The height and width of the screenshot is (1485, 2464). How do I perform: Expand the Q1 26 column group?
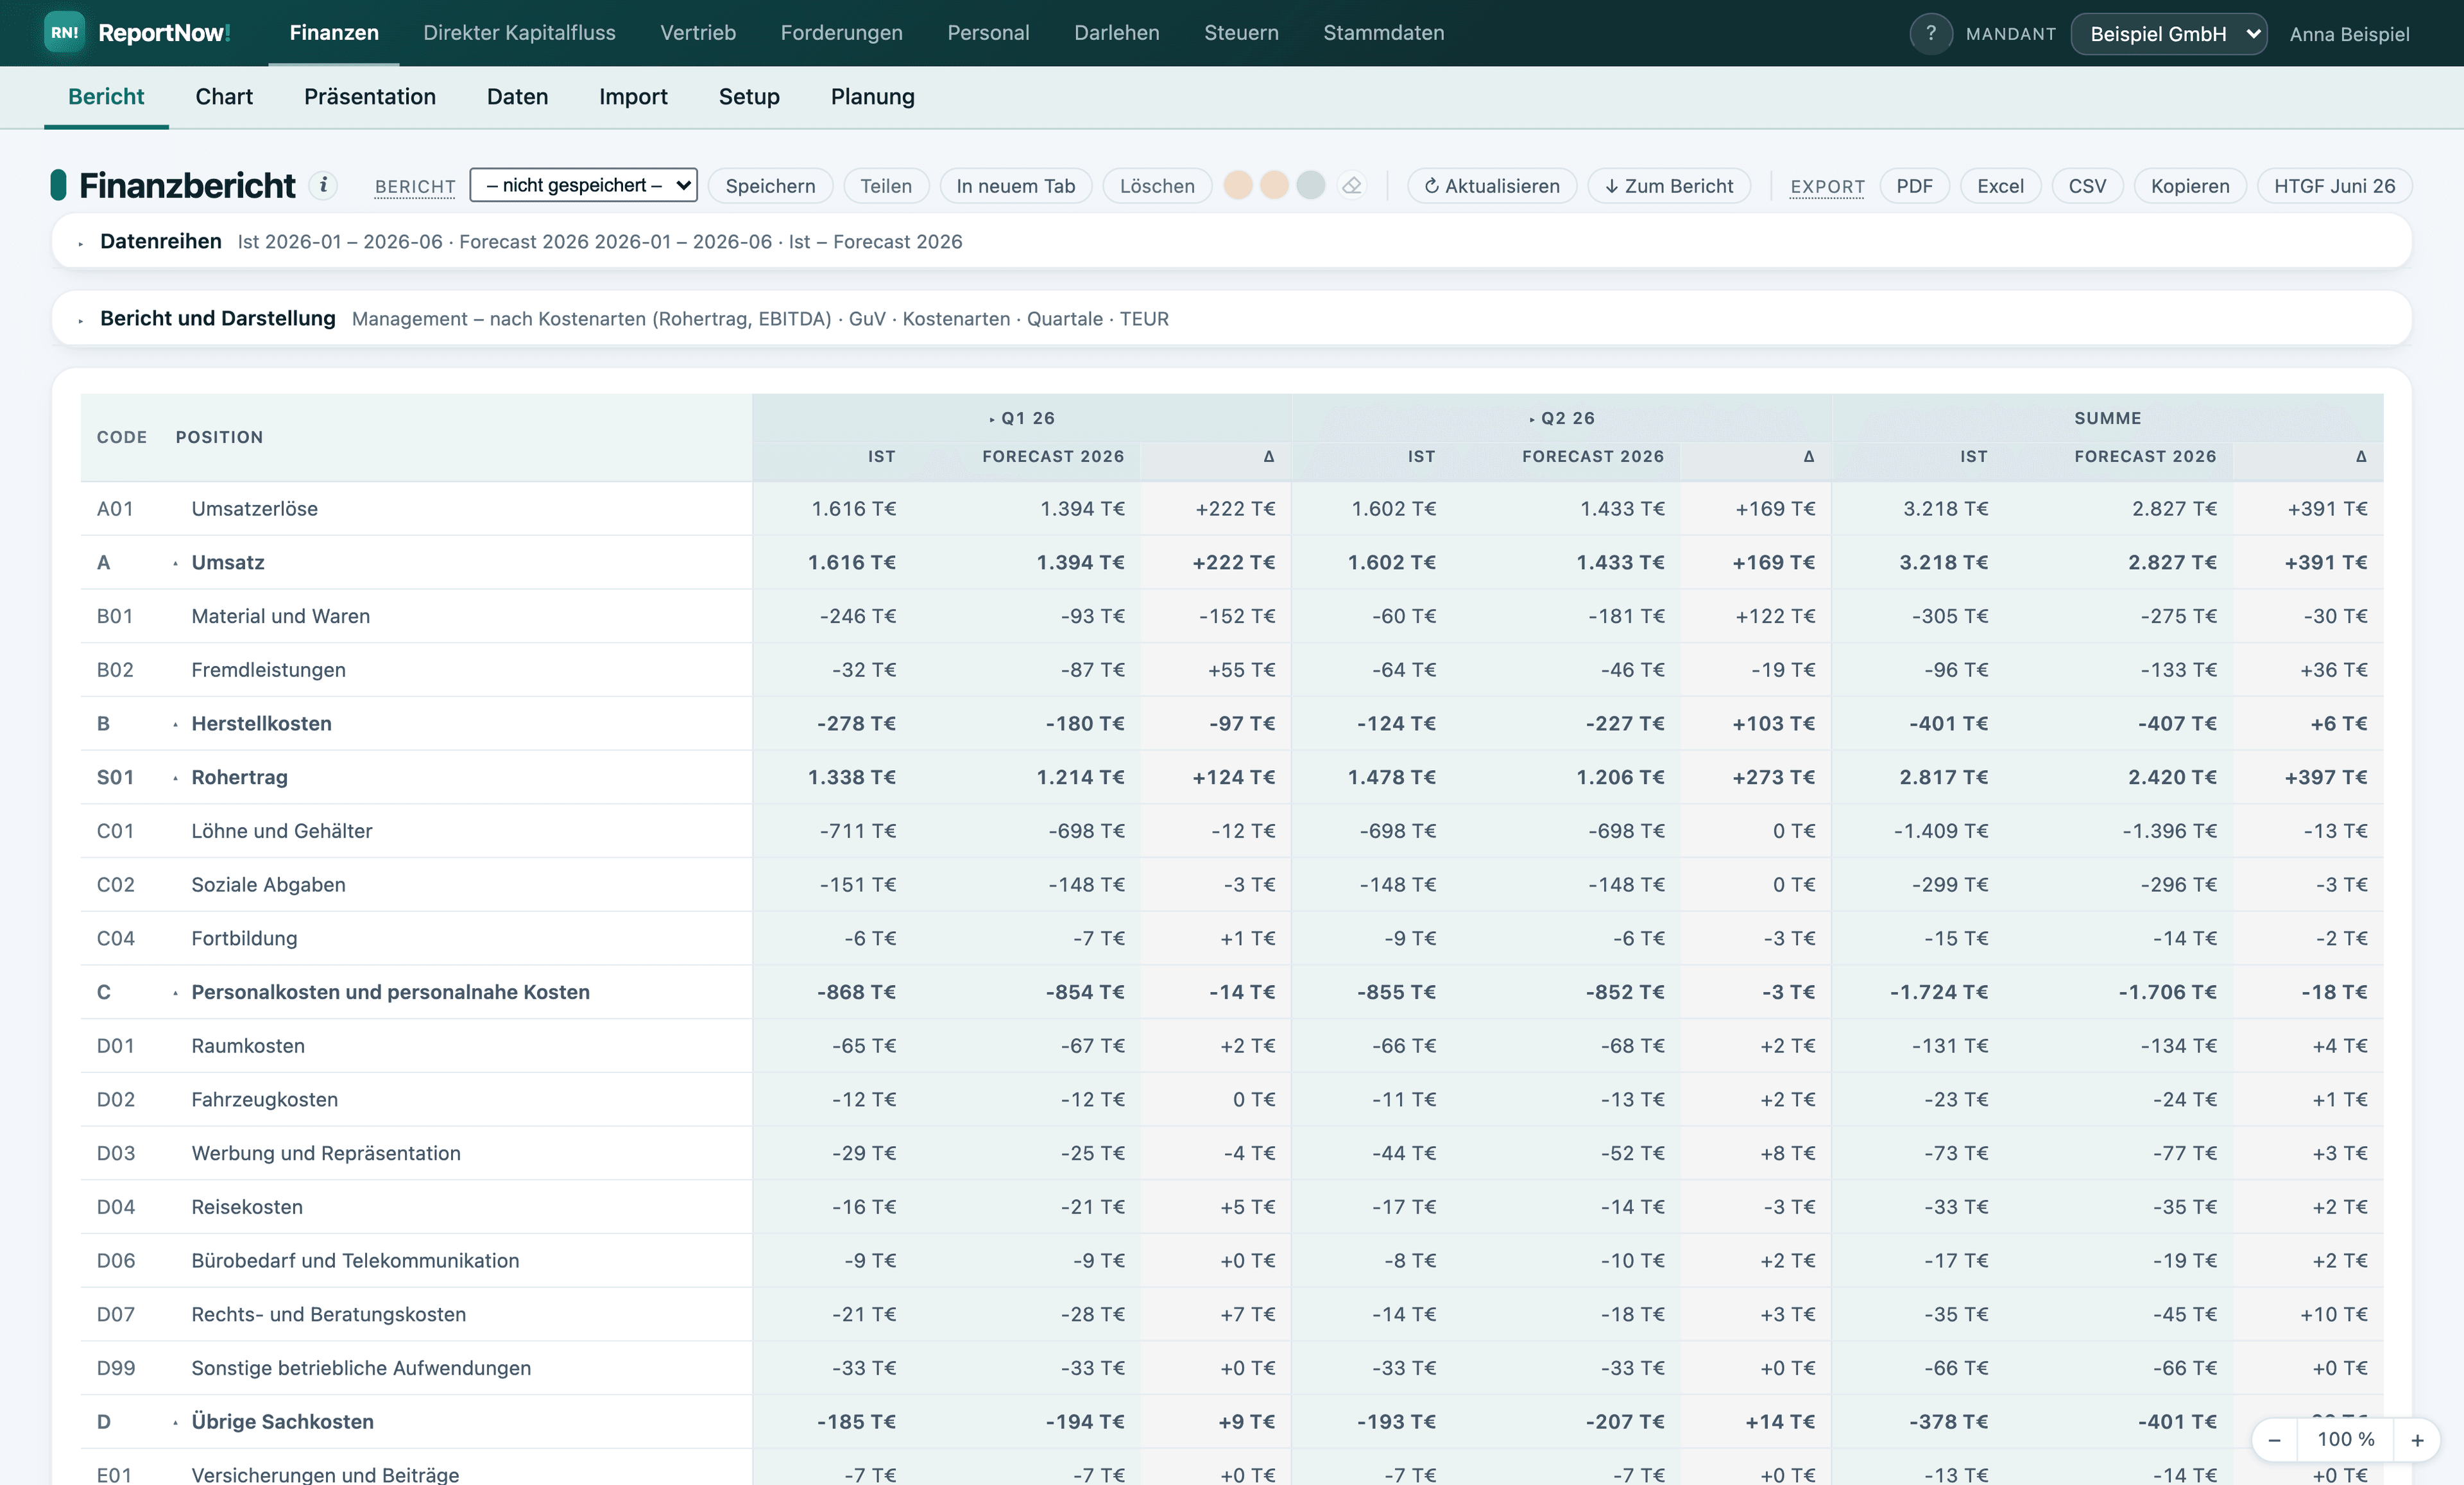point(992,419)
